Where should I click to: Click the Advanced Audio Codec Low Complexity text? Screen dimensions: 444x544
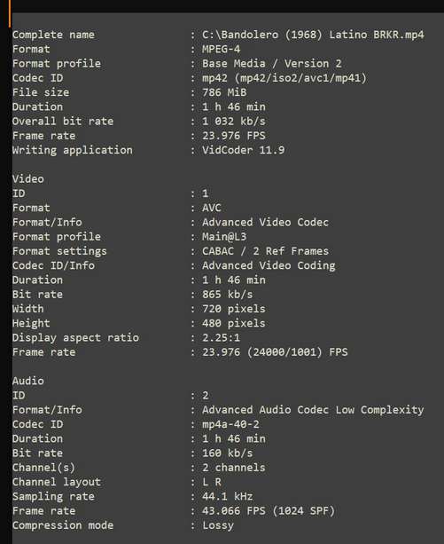click(x=313, y=410)
